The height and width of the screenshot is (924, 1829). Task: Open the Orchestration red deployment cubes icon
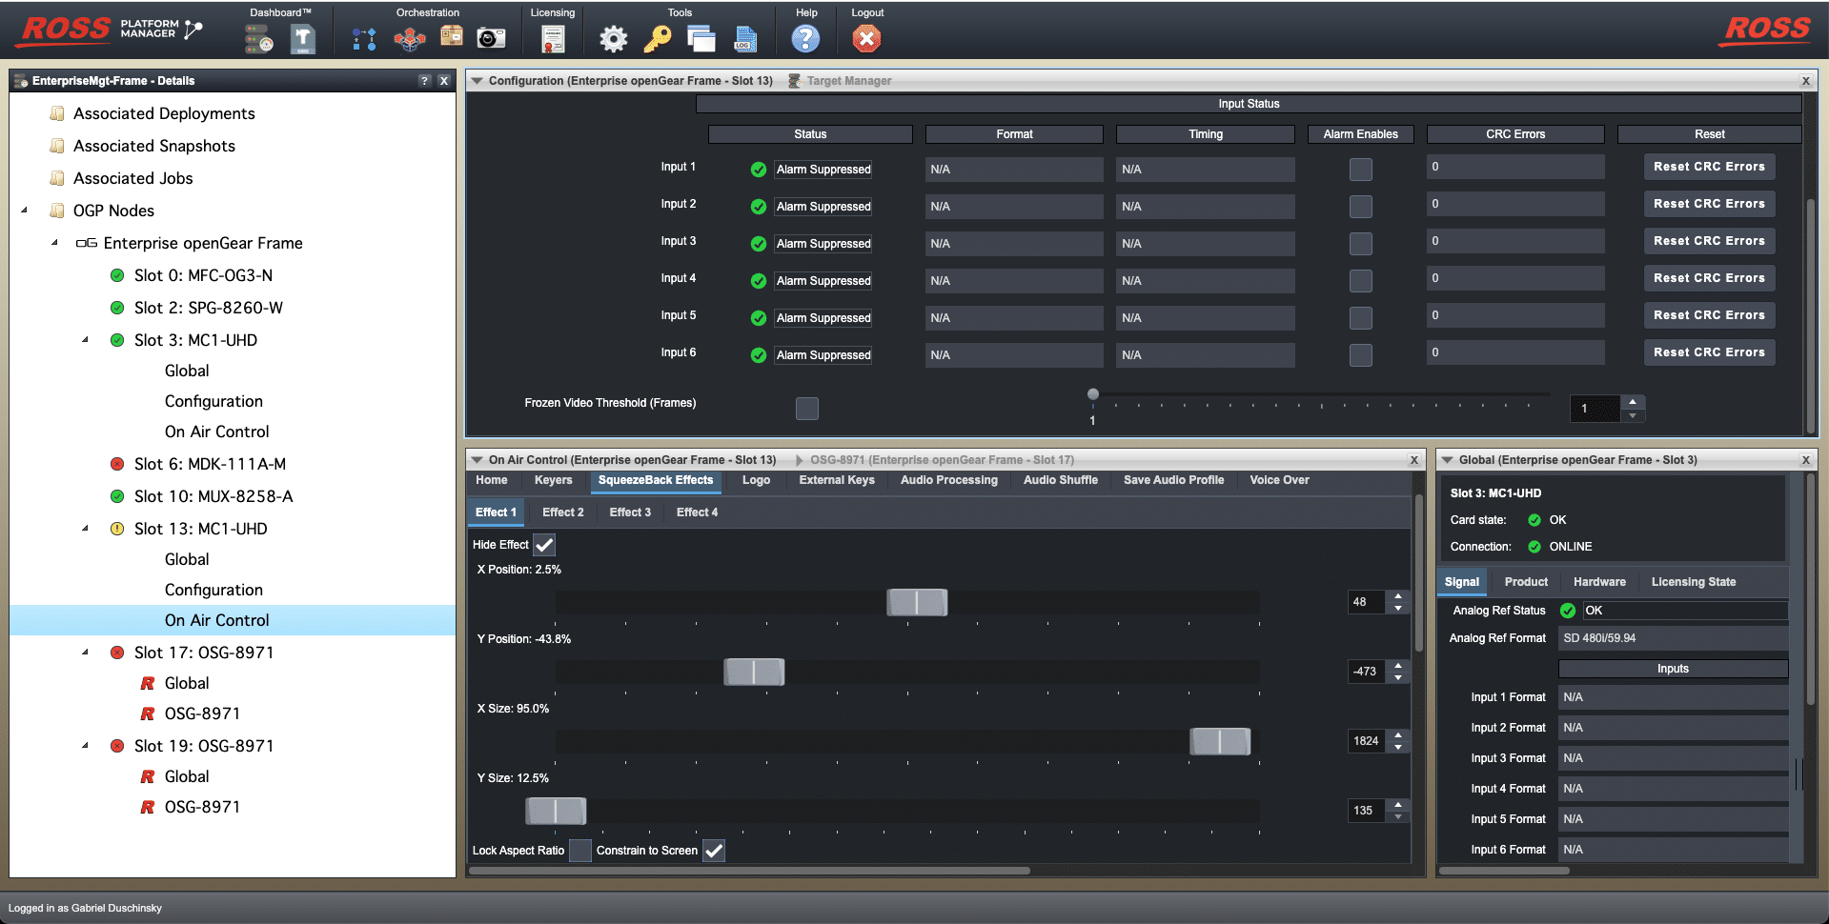(410, 38)
